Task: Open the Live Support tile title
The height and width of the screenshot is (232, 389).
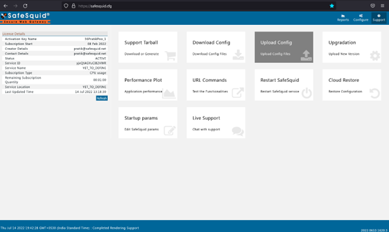Action: 206,118
